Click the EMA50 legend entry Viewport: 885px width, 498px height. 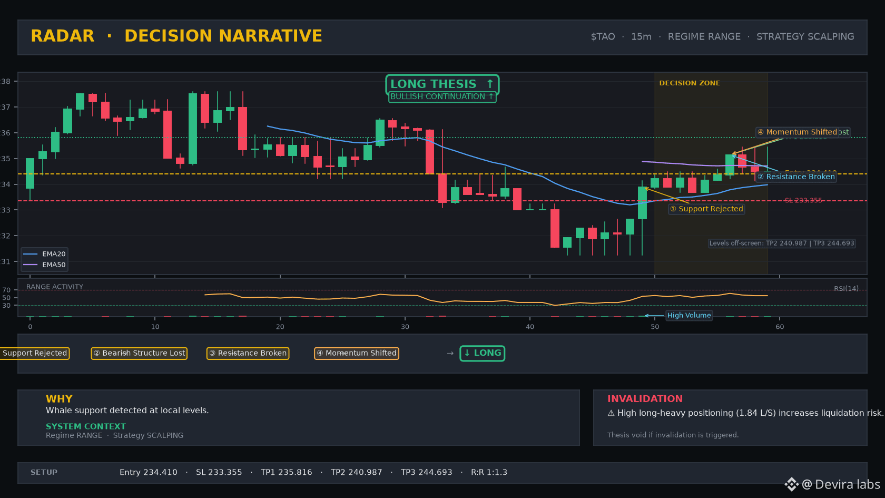click(x=45, y=265)
